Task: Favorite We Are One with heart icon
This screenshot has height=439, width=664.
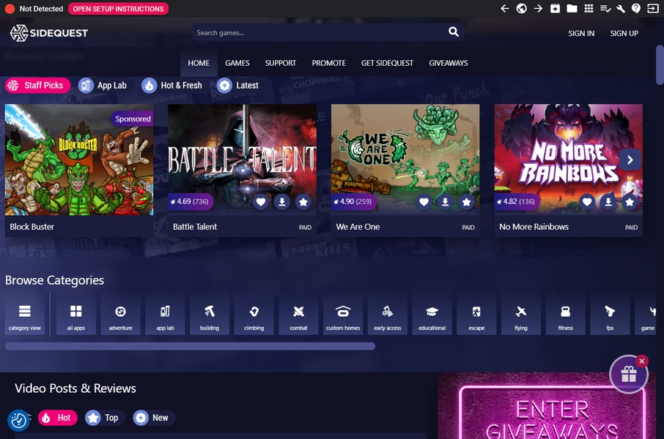Action: point(424,202)
